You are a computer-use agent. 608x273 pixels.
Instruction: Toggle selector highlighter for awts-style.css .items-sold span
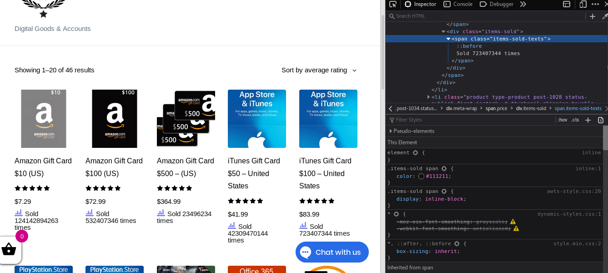tap(444, 192)
